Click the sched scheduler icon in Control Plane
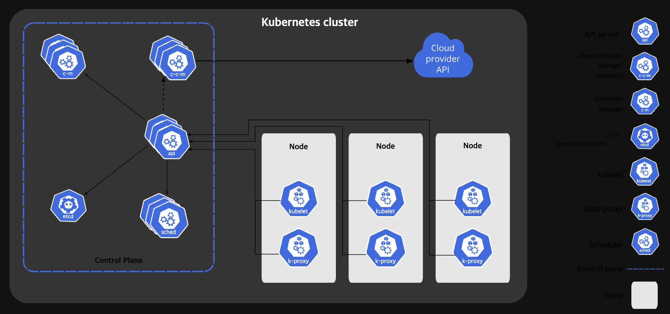 pyautogui.click(x=165, y=217)
